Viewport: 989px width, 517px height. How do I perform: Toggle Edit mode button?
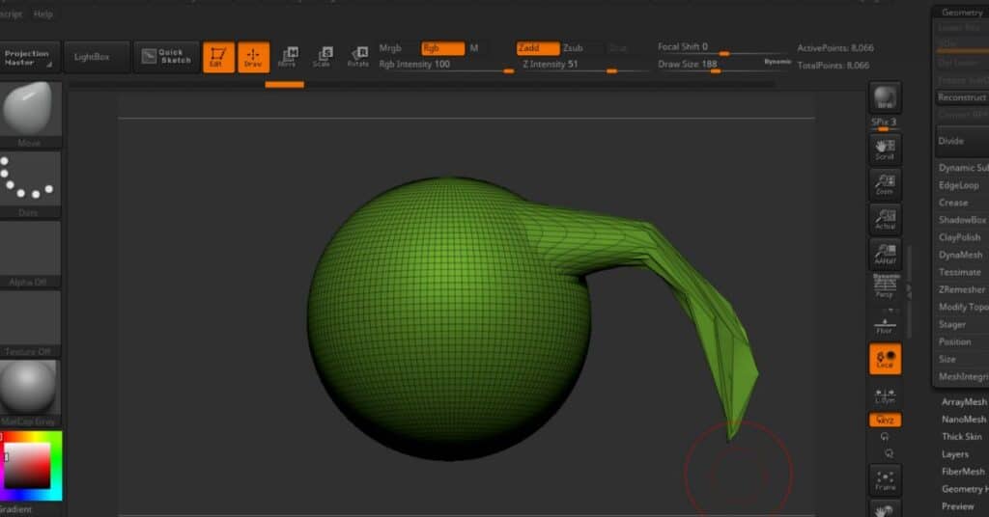[x=218, y=56]
